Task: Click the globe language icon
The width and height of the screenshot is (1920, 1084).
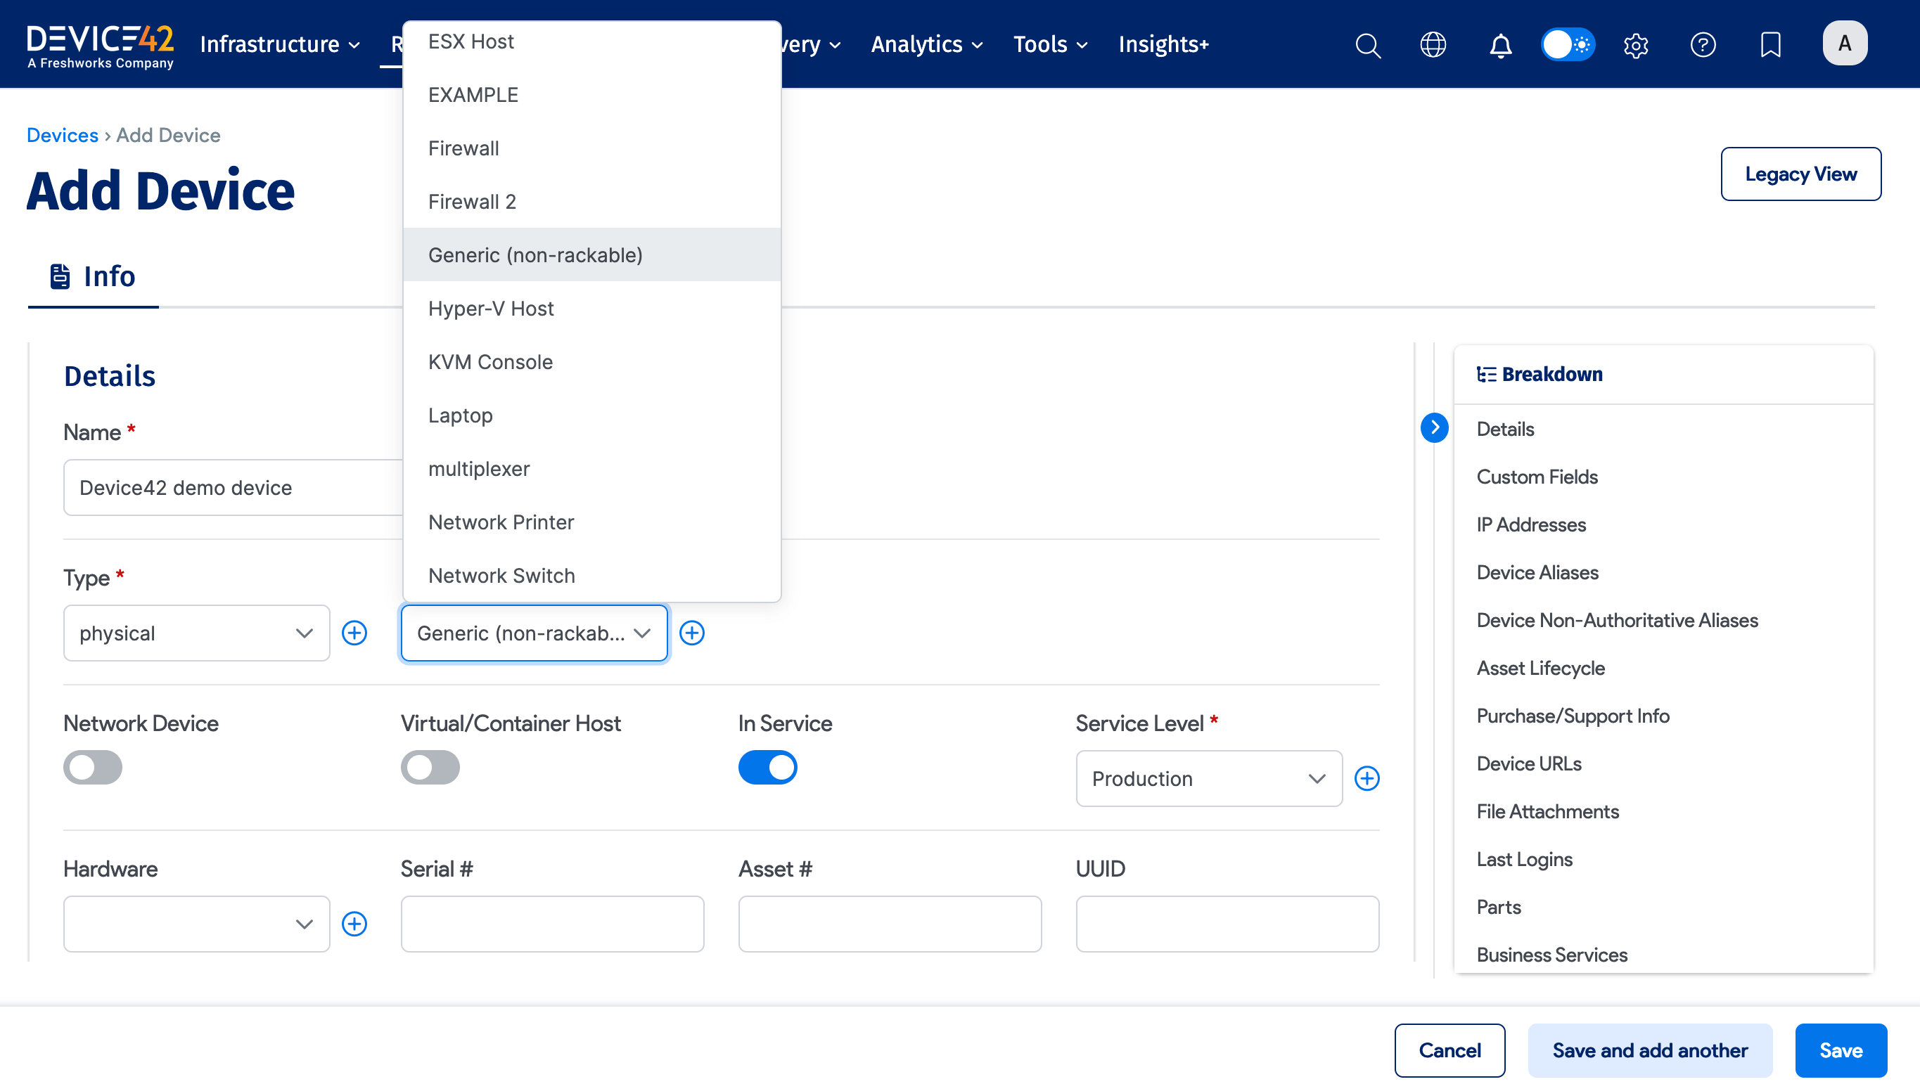Action: point(1433,45)
